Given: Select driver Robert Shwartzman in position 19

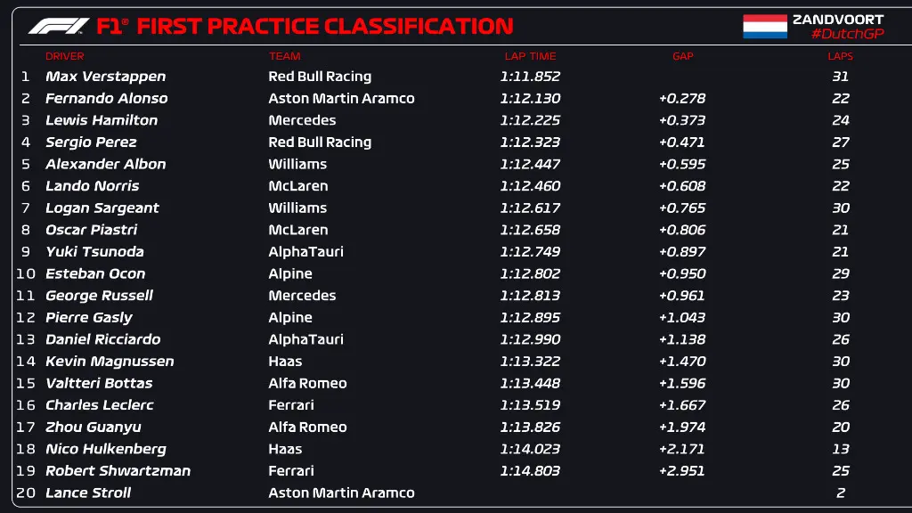Looking at the screenshot, I should (118, 471).
